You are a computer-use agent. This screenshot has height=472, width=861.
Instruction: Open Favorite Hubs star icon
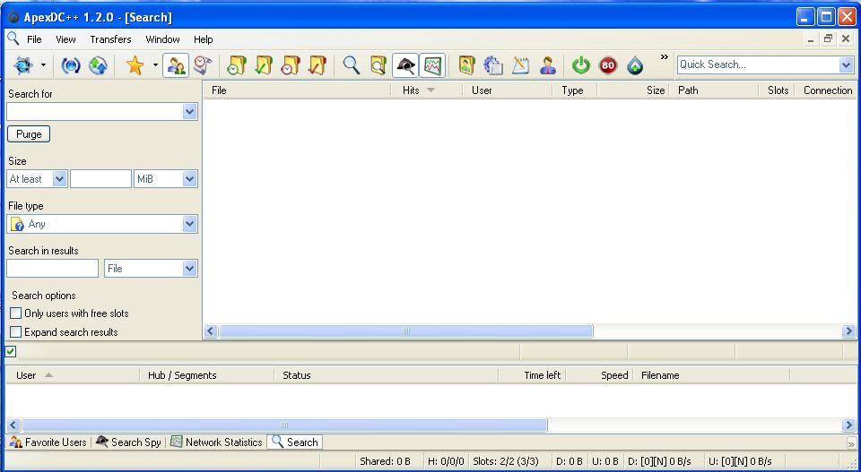click(135, 65)
